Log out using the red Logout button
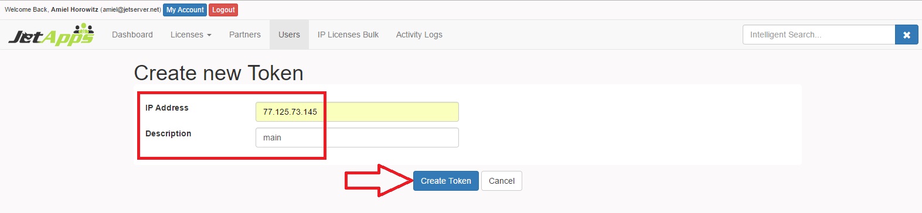922x213 pixels. pyautogui.click(x=223, y=10)
